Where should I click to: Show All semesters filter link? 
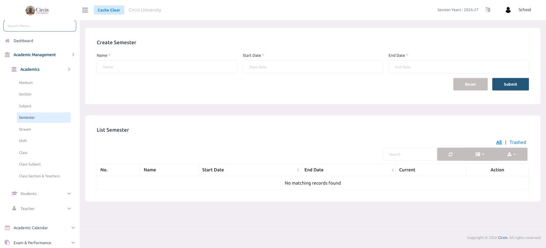(x=499, y=142)
